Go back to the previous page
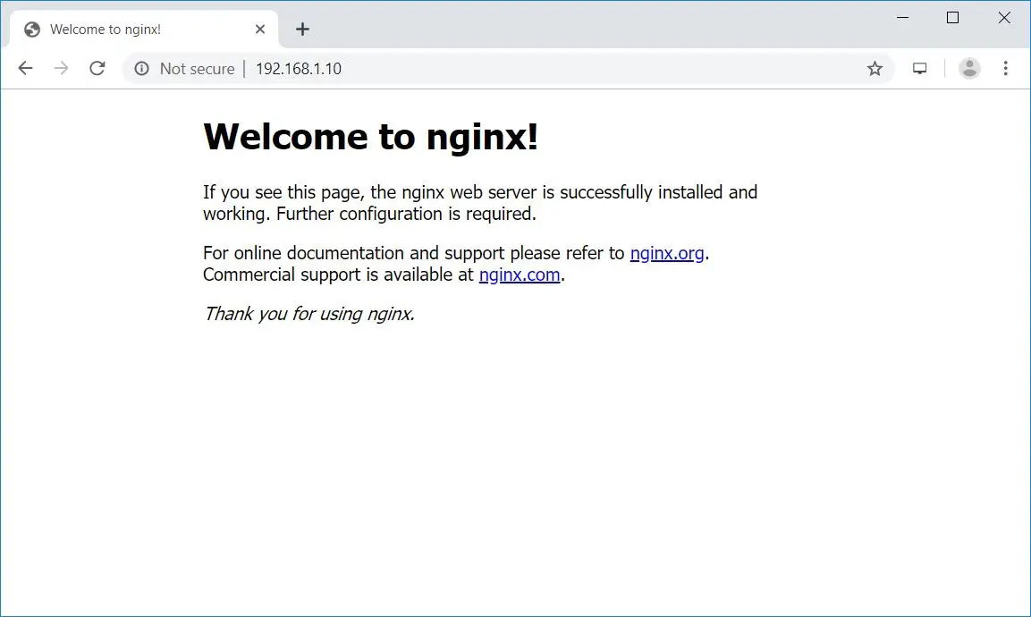 coord(25,69)
